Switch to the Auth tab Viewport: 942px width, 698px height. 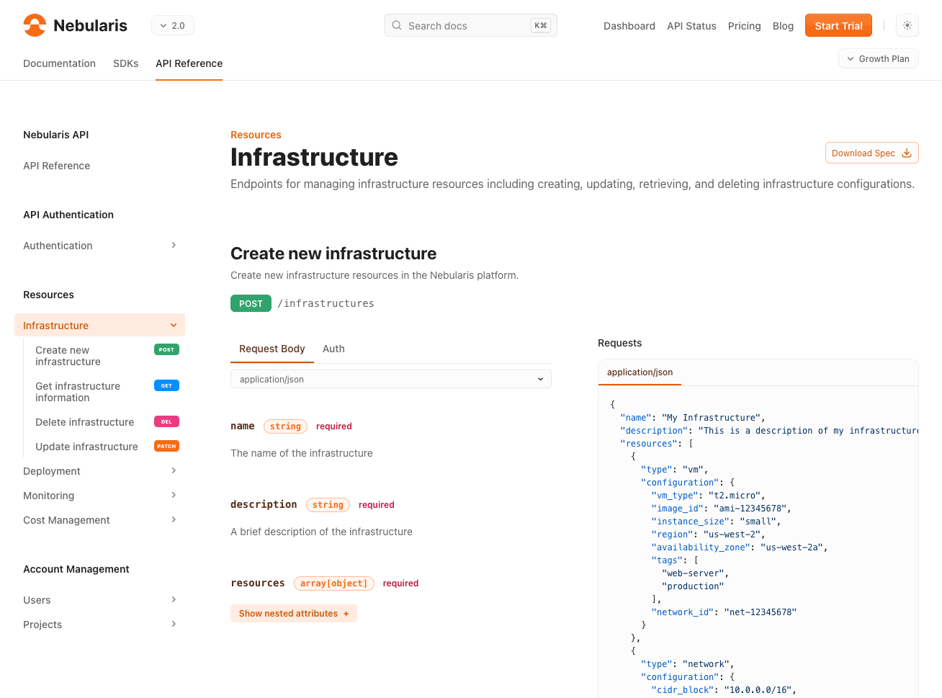(x=333, y=348)
